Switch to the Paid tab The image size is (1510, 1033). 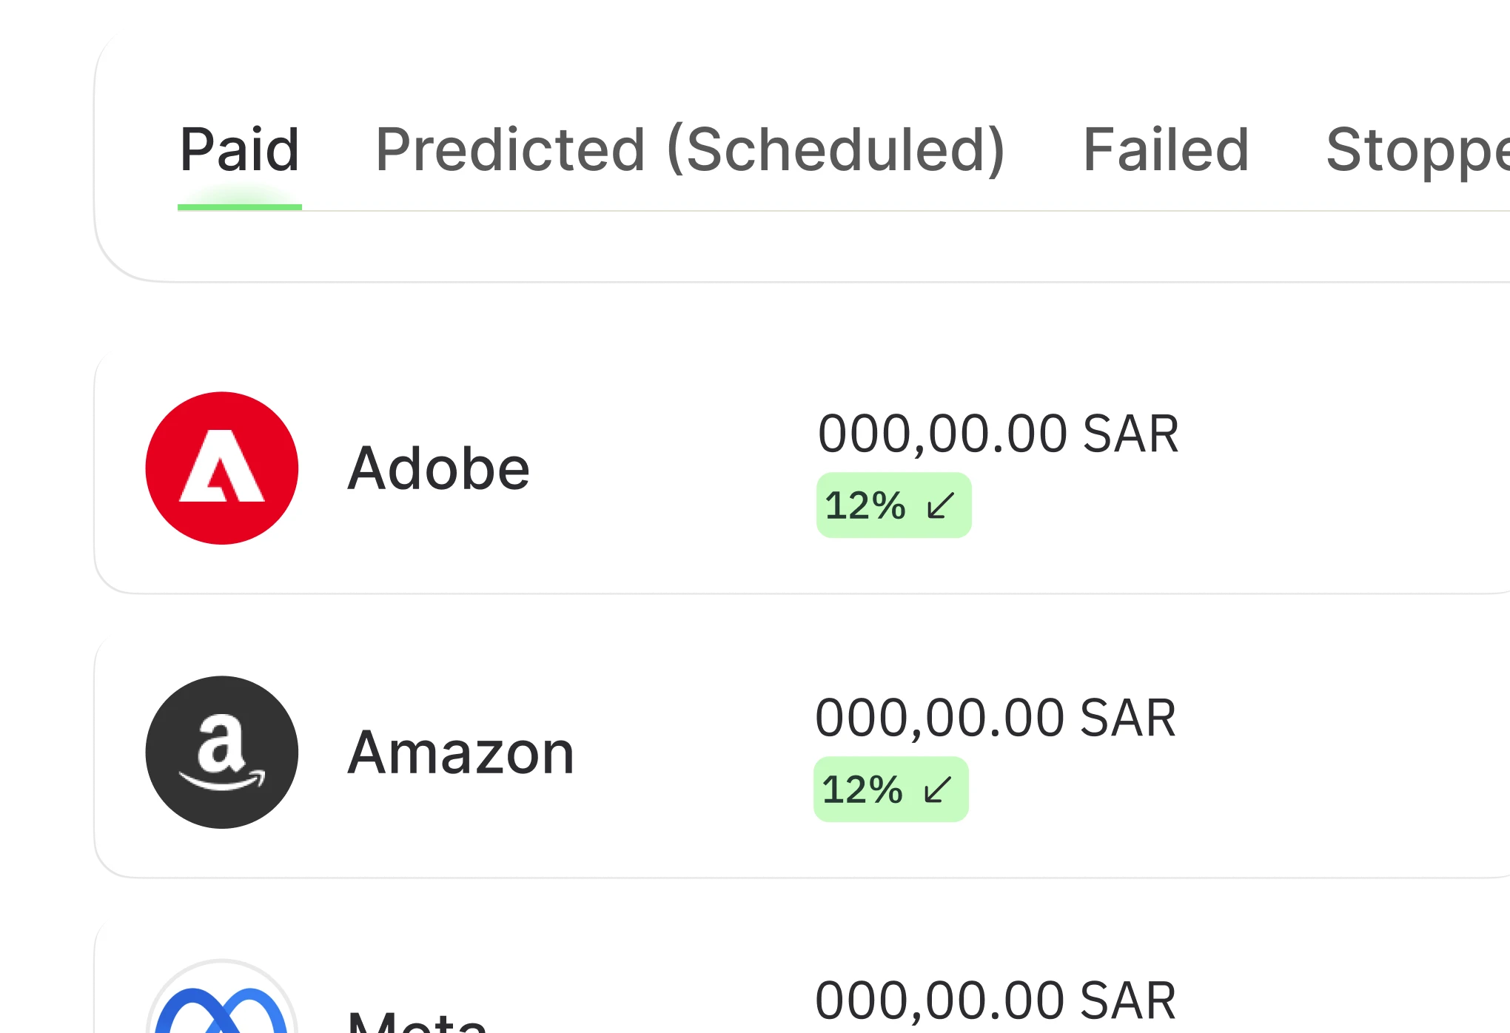coord(240,150)
